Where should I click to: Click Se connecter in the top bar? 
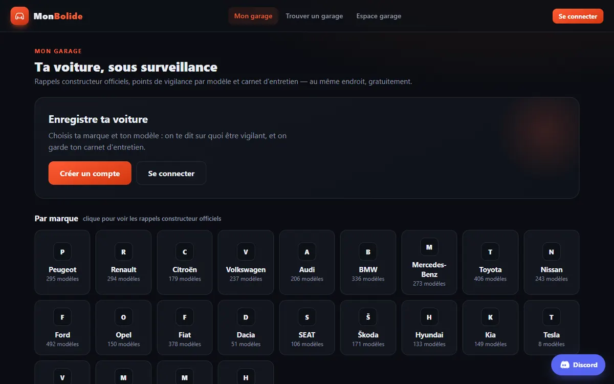pos(578,16)
